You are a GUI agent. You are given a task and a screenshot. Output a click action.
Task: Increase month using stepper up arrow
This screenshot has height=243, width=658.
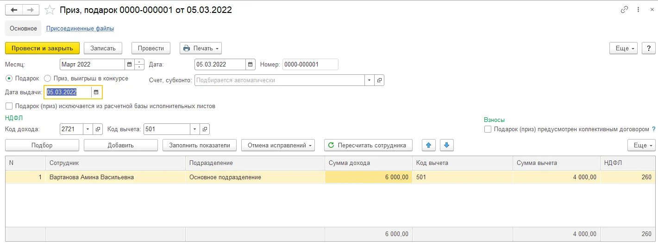pos(140,62)
